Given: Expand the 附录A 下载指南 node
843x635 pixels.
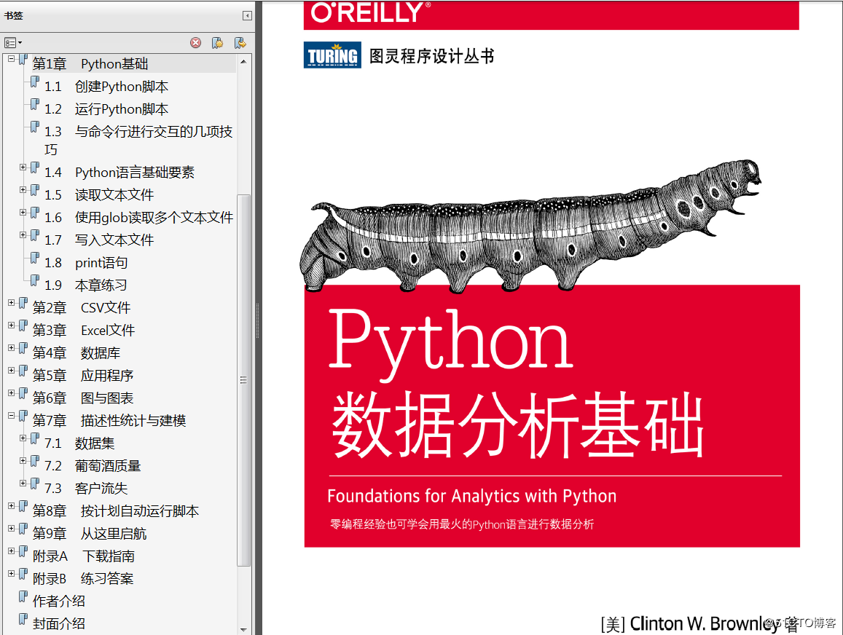Looking at the screenshot, I should [x=11, y=551].
